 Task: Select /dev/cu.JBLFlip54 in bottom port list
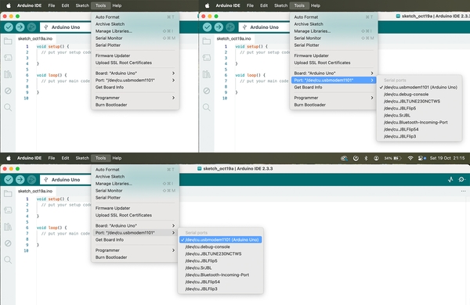[x=220, y=282]
